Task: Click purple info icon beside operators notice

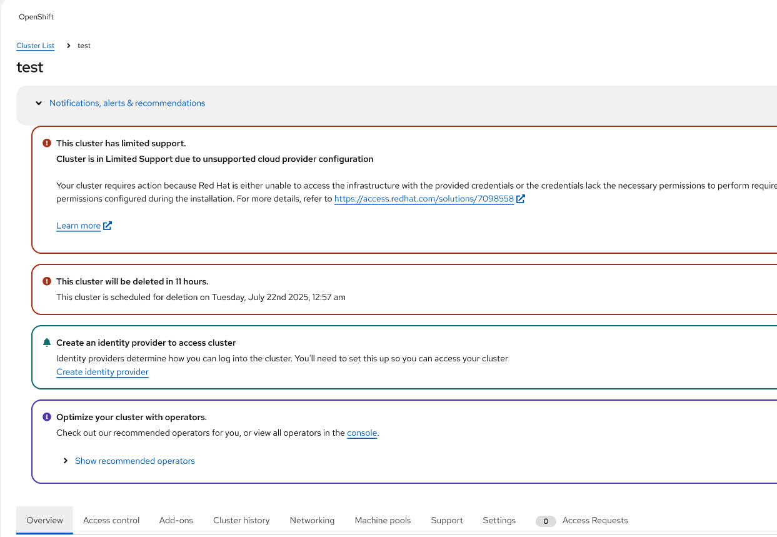Action: coord(46,417)
